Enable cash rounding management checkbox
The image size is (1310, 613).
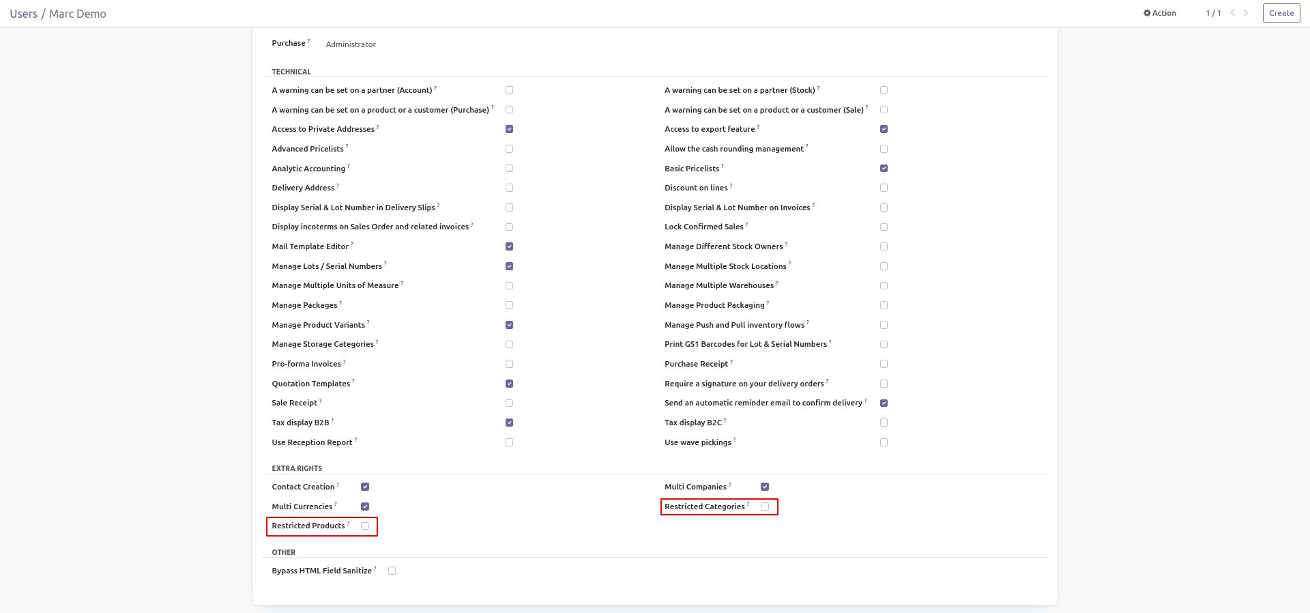(x=884, y=149)
